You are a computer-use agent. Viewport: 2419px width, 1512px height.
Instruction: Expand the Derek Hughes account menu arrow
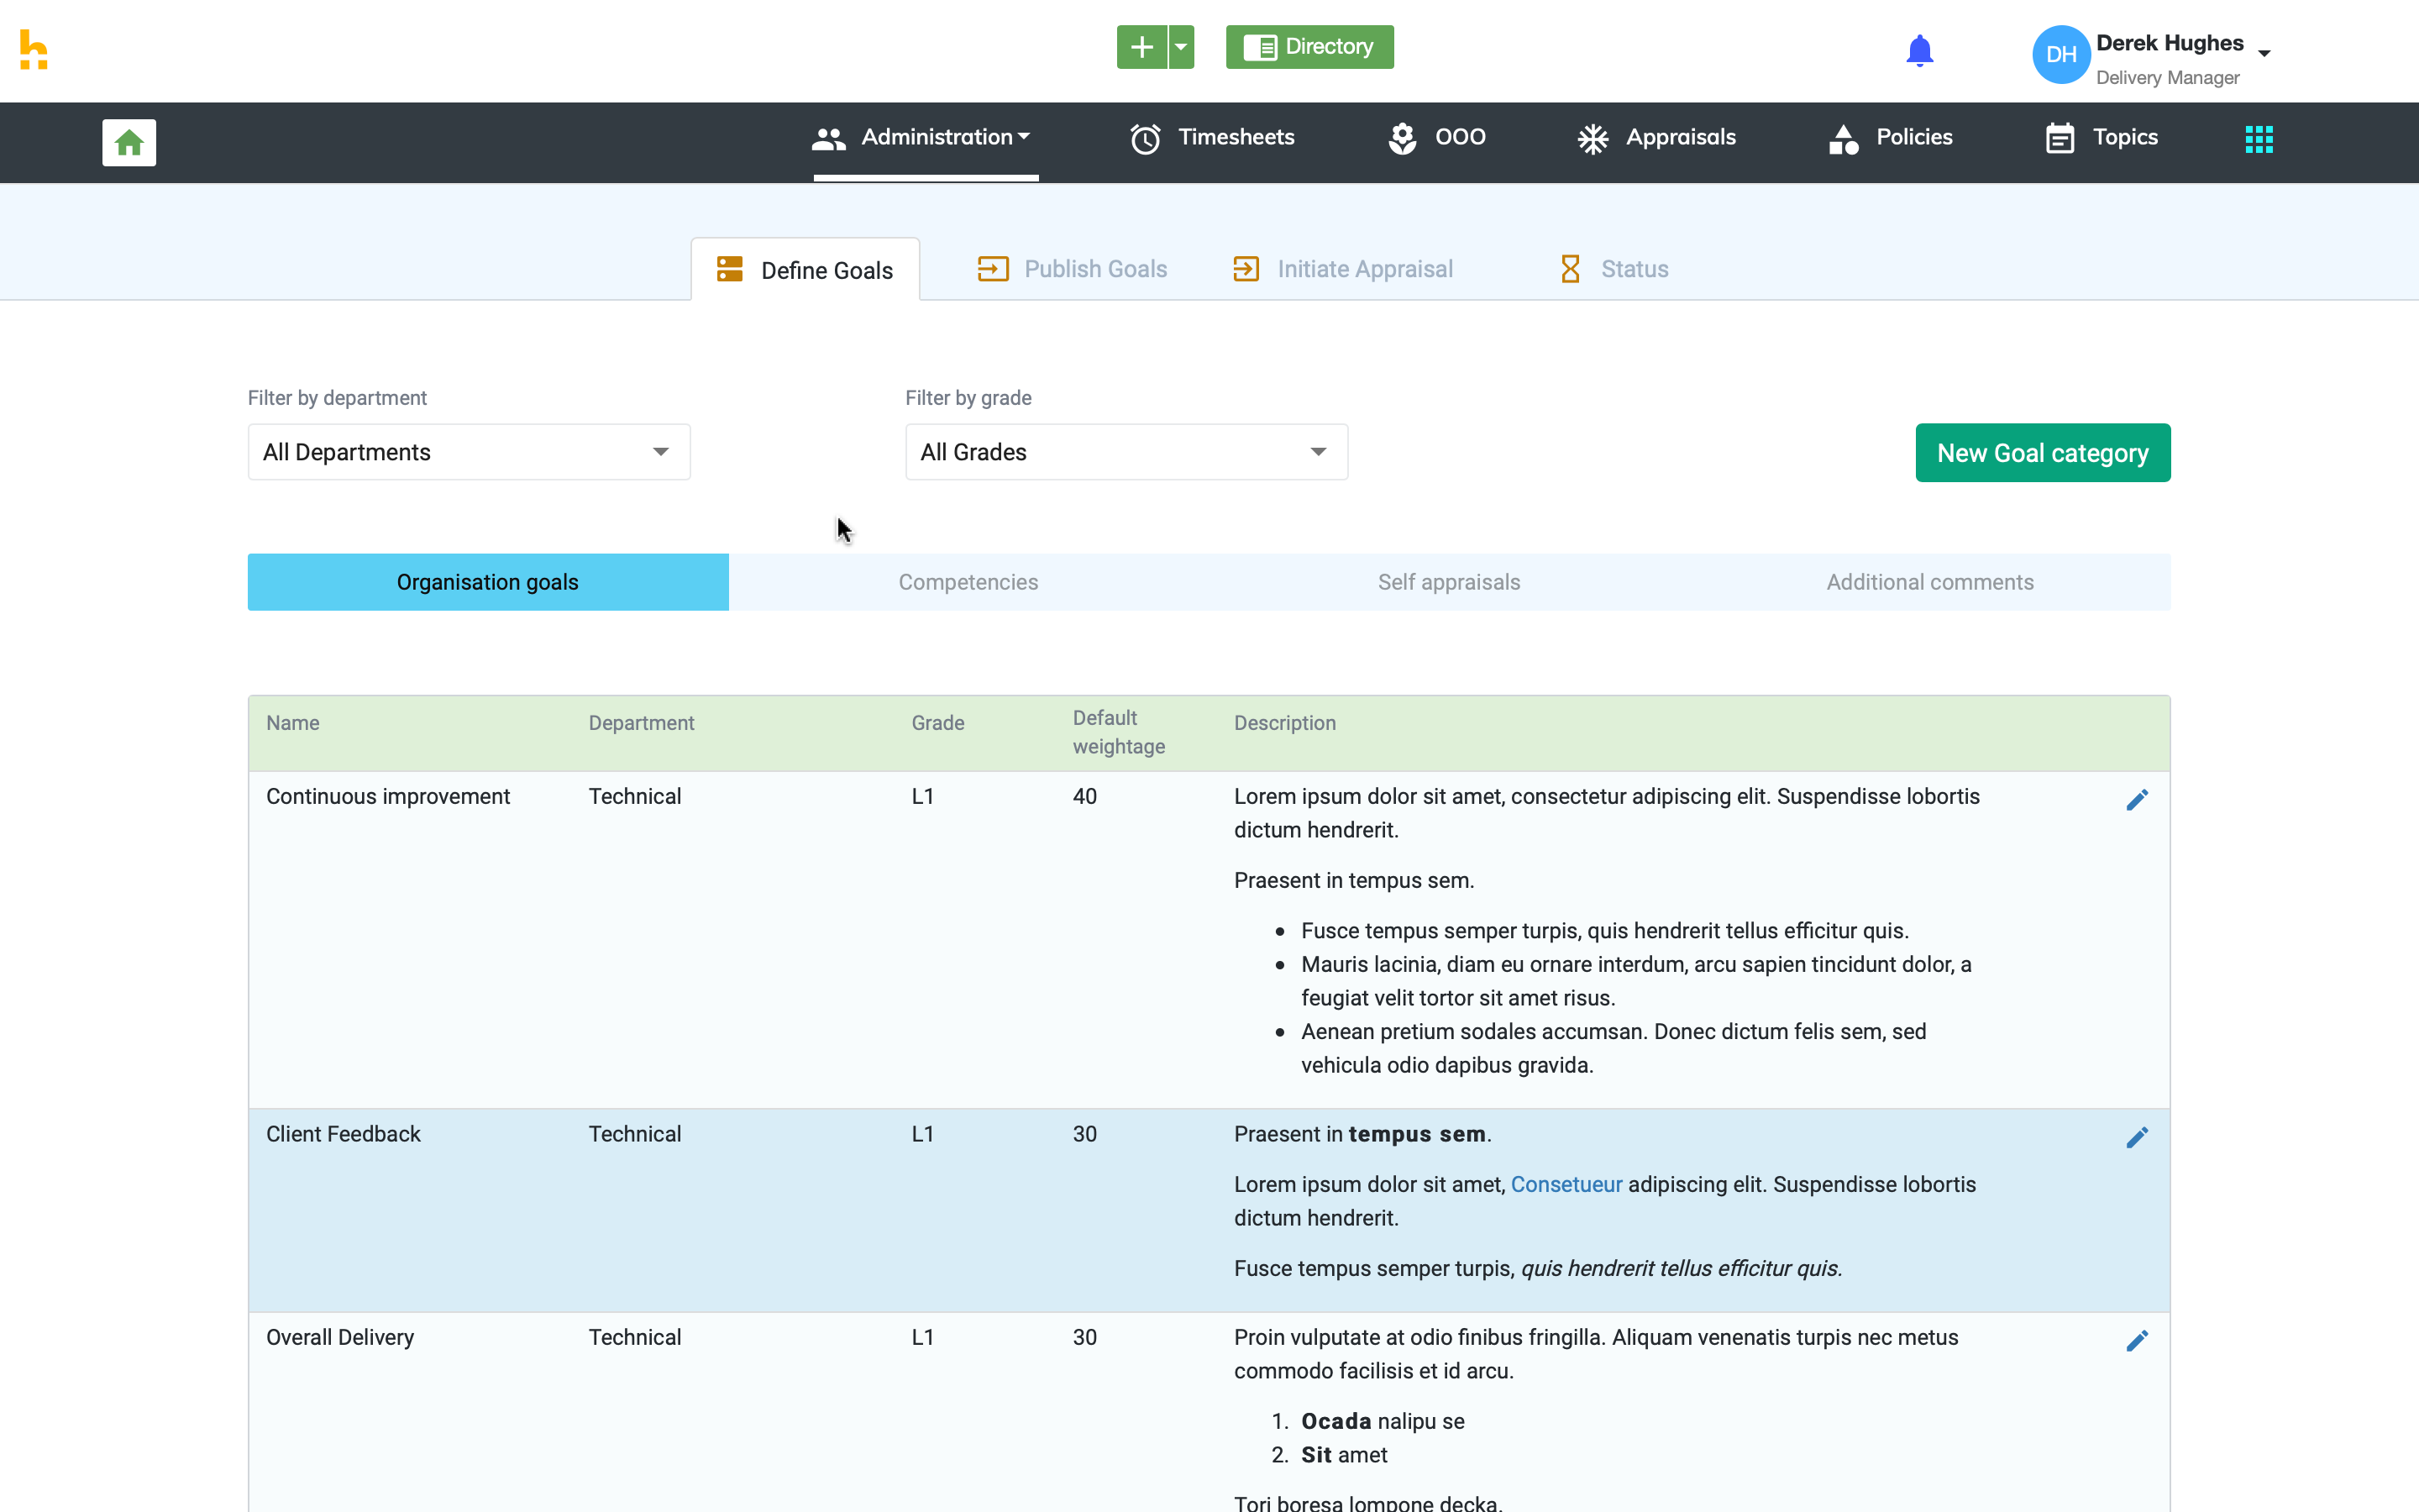click(x=2264, y=54)
